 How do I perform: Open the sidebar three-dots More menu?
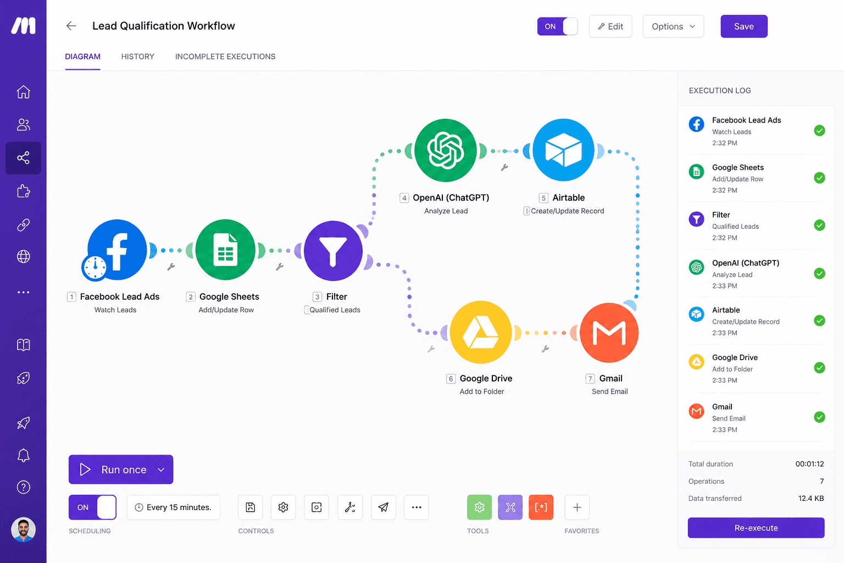tap(23, 292)
